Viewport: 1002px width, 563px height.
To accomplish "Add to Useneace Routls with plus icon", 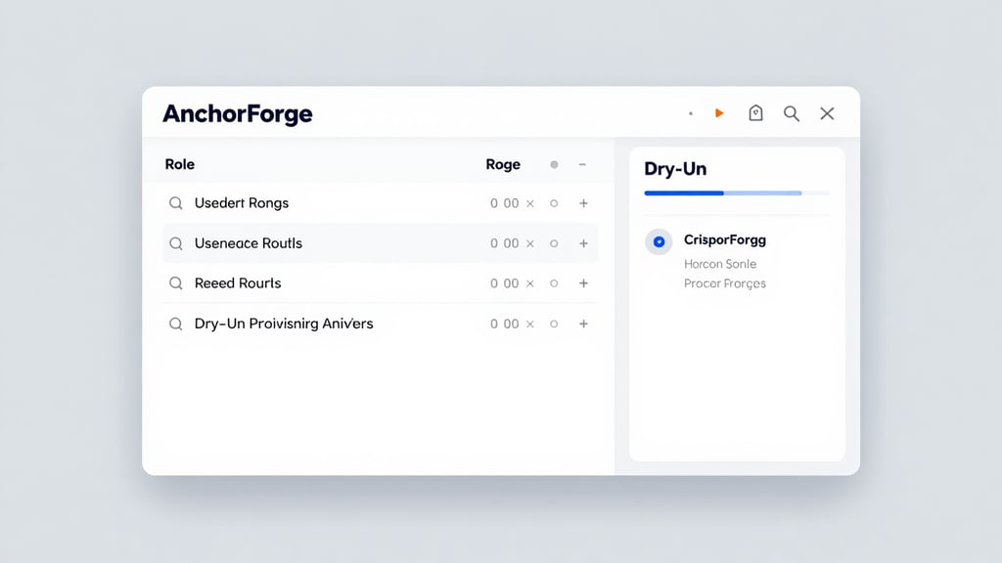I will coord(583,243).
